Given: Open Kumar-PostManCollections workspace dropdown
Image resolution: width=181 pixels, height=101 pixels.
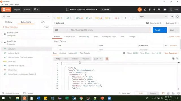Looking at the screenshot, I should [82, 10].
